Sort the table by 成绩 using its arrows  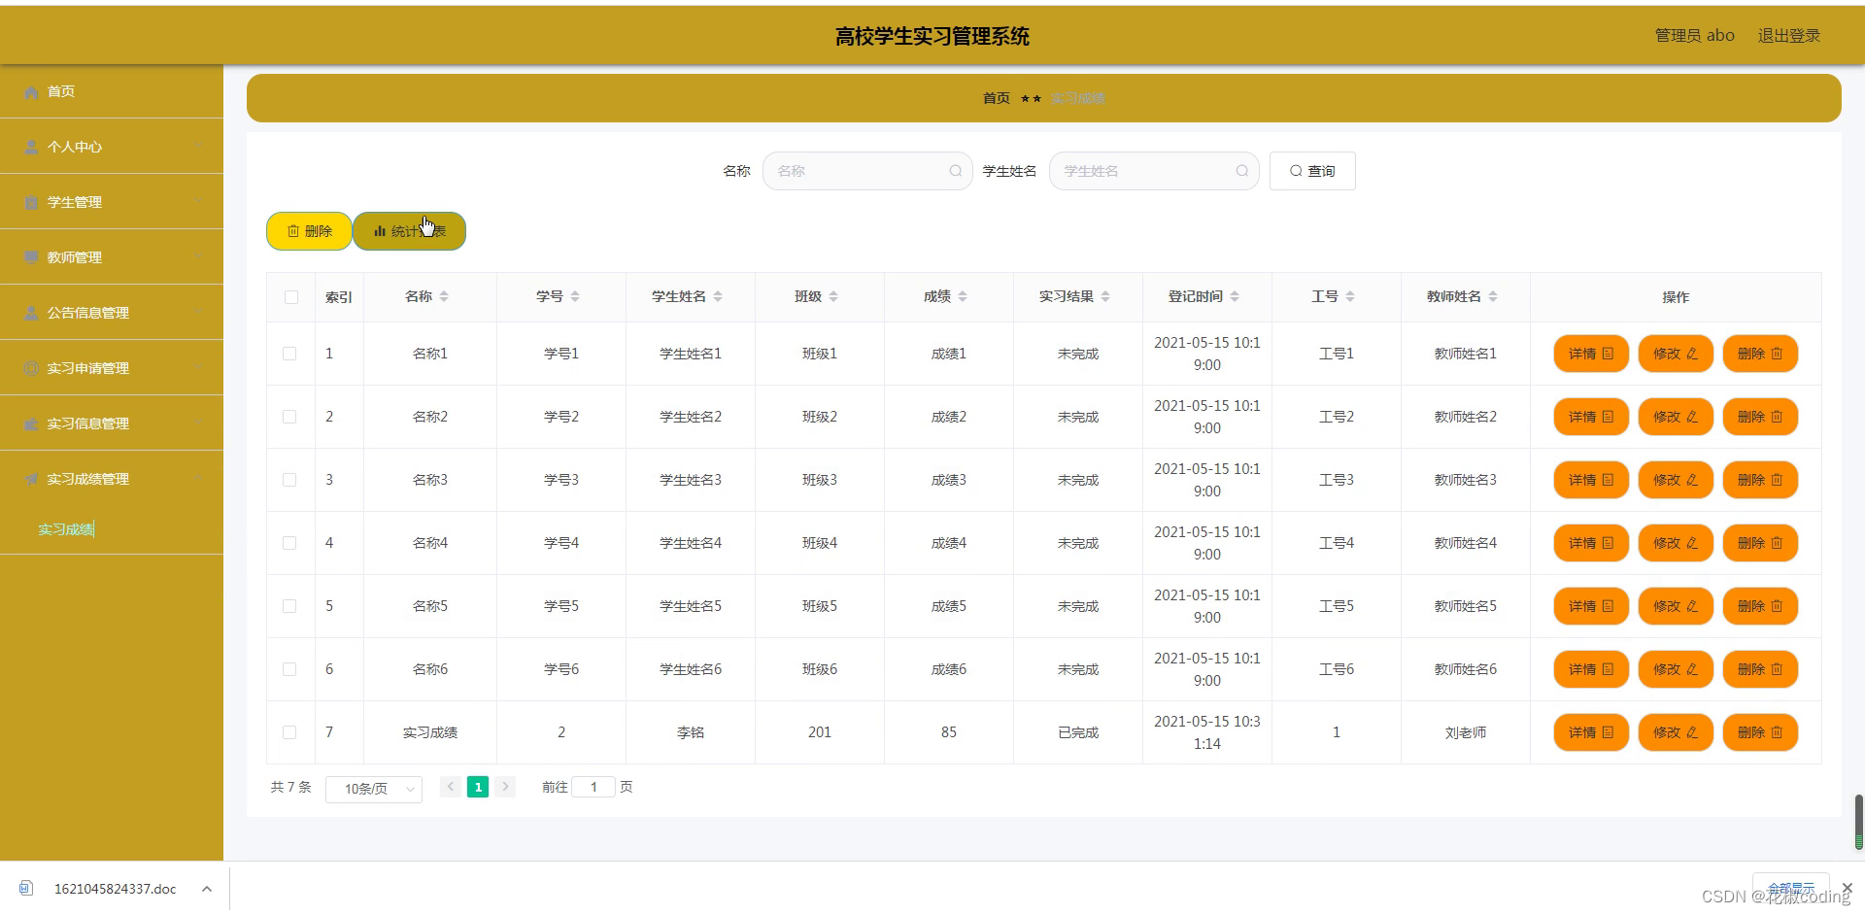tap(964, 296)
